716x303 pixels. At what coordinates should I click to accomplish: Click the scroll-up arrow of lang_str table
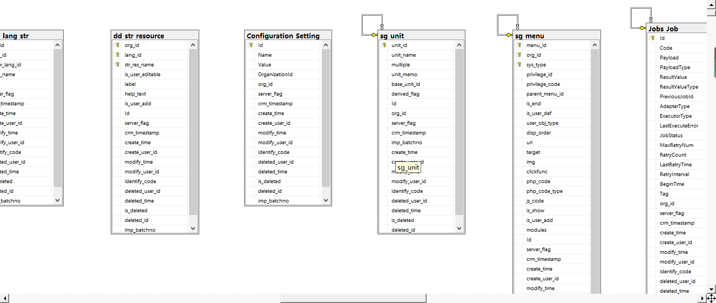pos(58,45)
